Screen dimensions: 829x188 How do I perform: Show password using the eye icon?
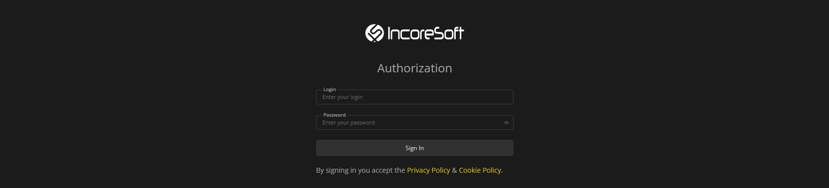[506, 123]
